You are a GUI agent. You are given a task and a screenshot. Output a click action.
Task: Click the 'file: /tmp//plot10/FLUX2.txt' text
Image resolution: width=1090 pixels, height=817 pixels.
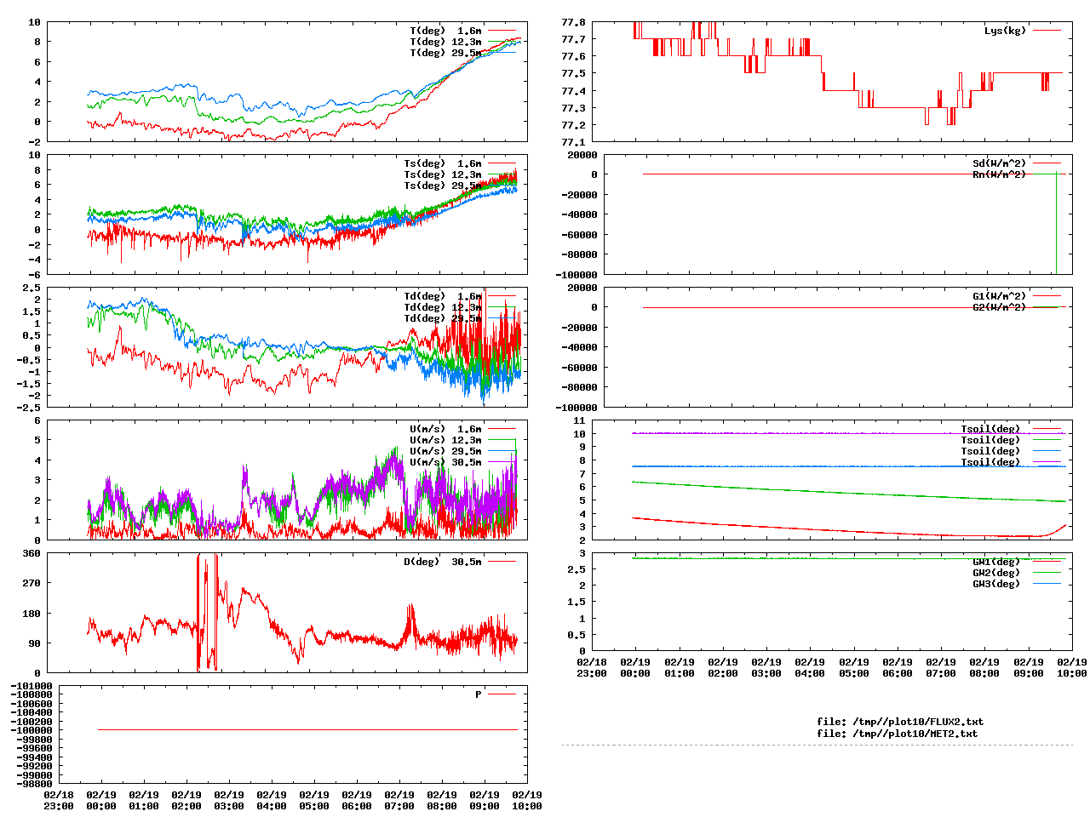tap(900, 722)
